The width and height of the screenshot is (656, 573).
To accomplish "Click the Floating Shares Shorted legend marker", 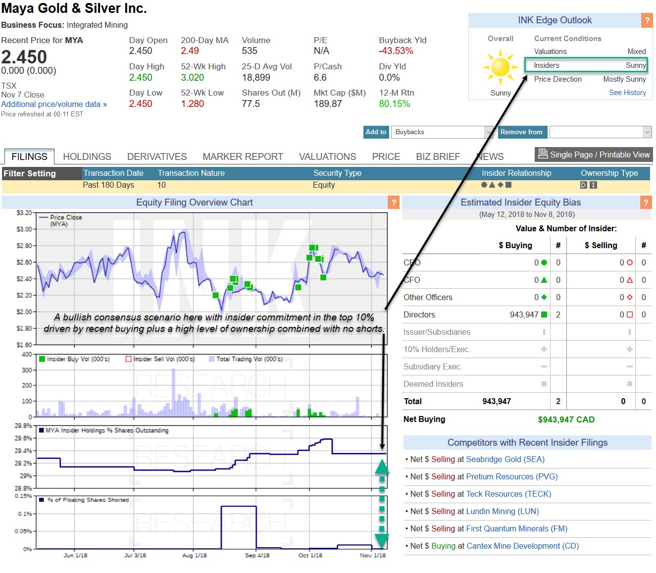I will tap(42, 500).
